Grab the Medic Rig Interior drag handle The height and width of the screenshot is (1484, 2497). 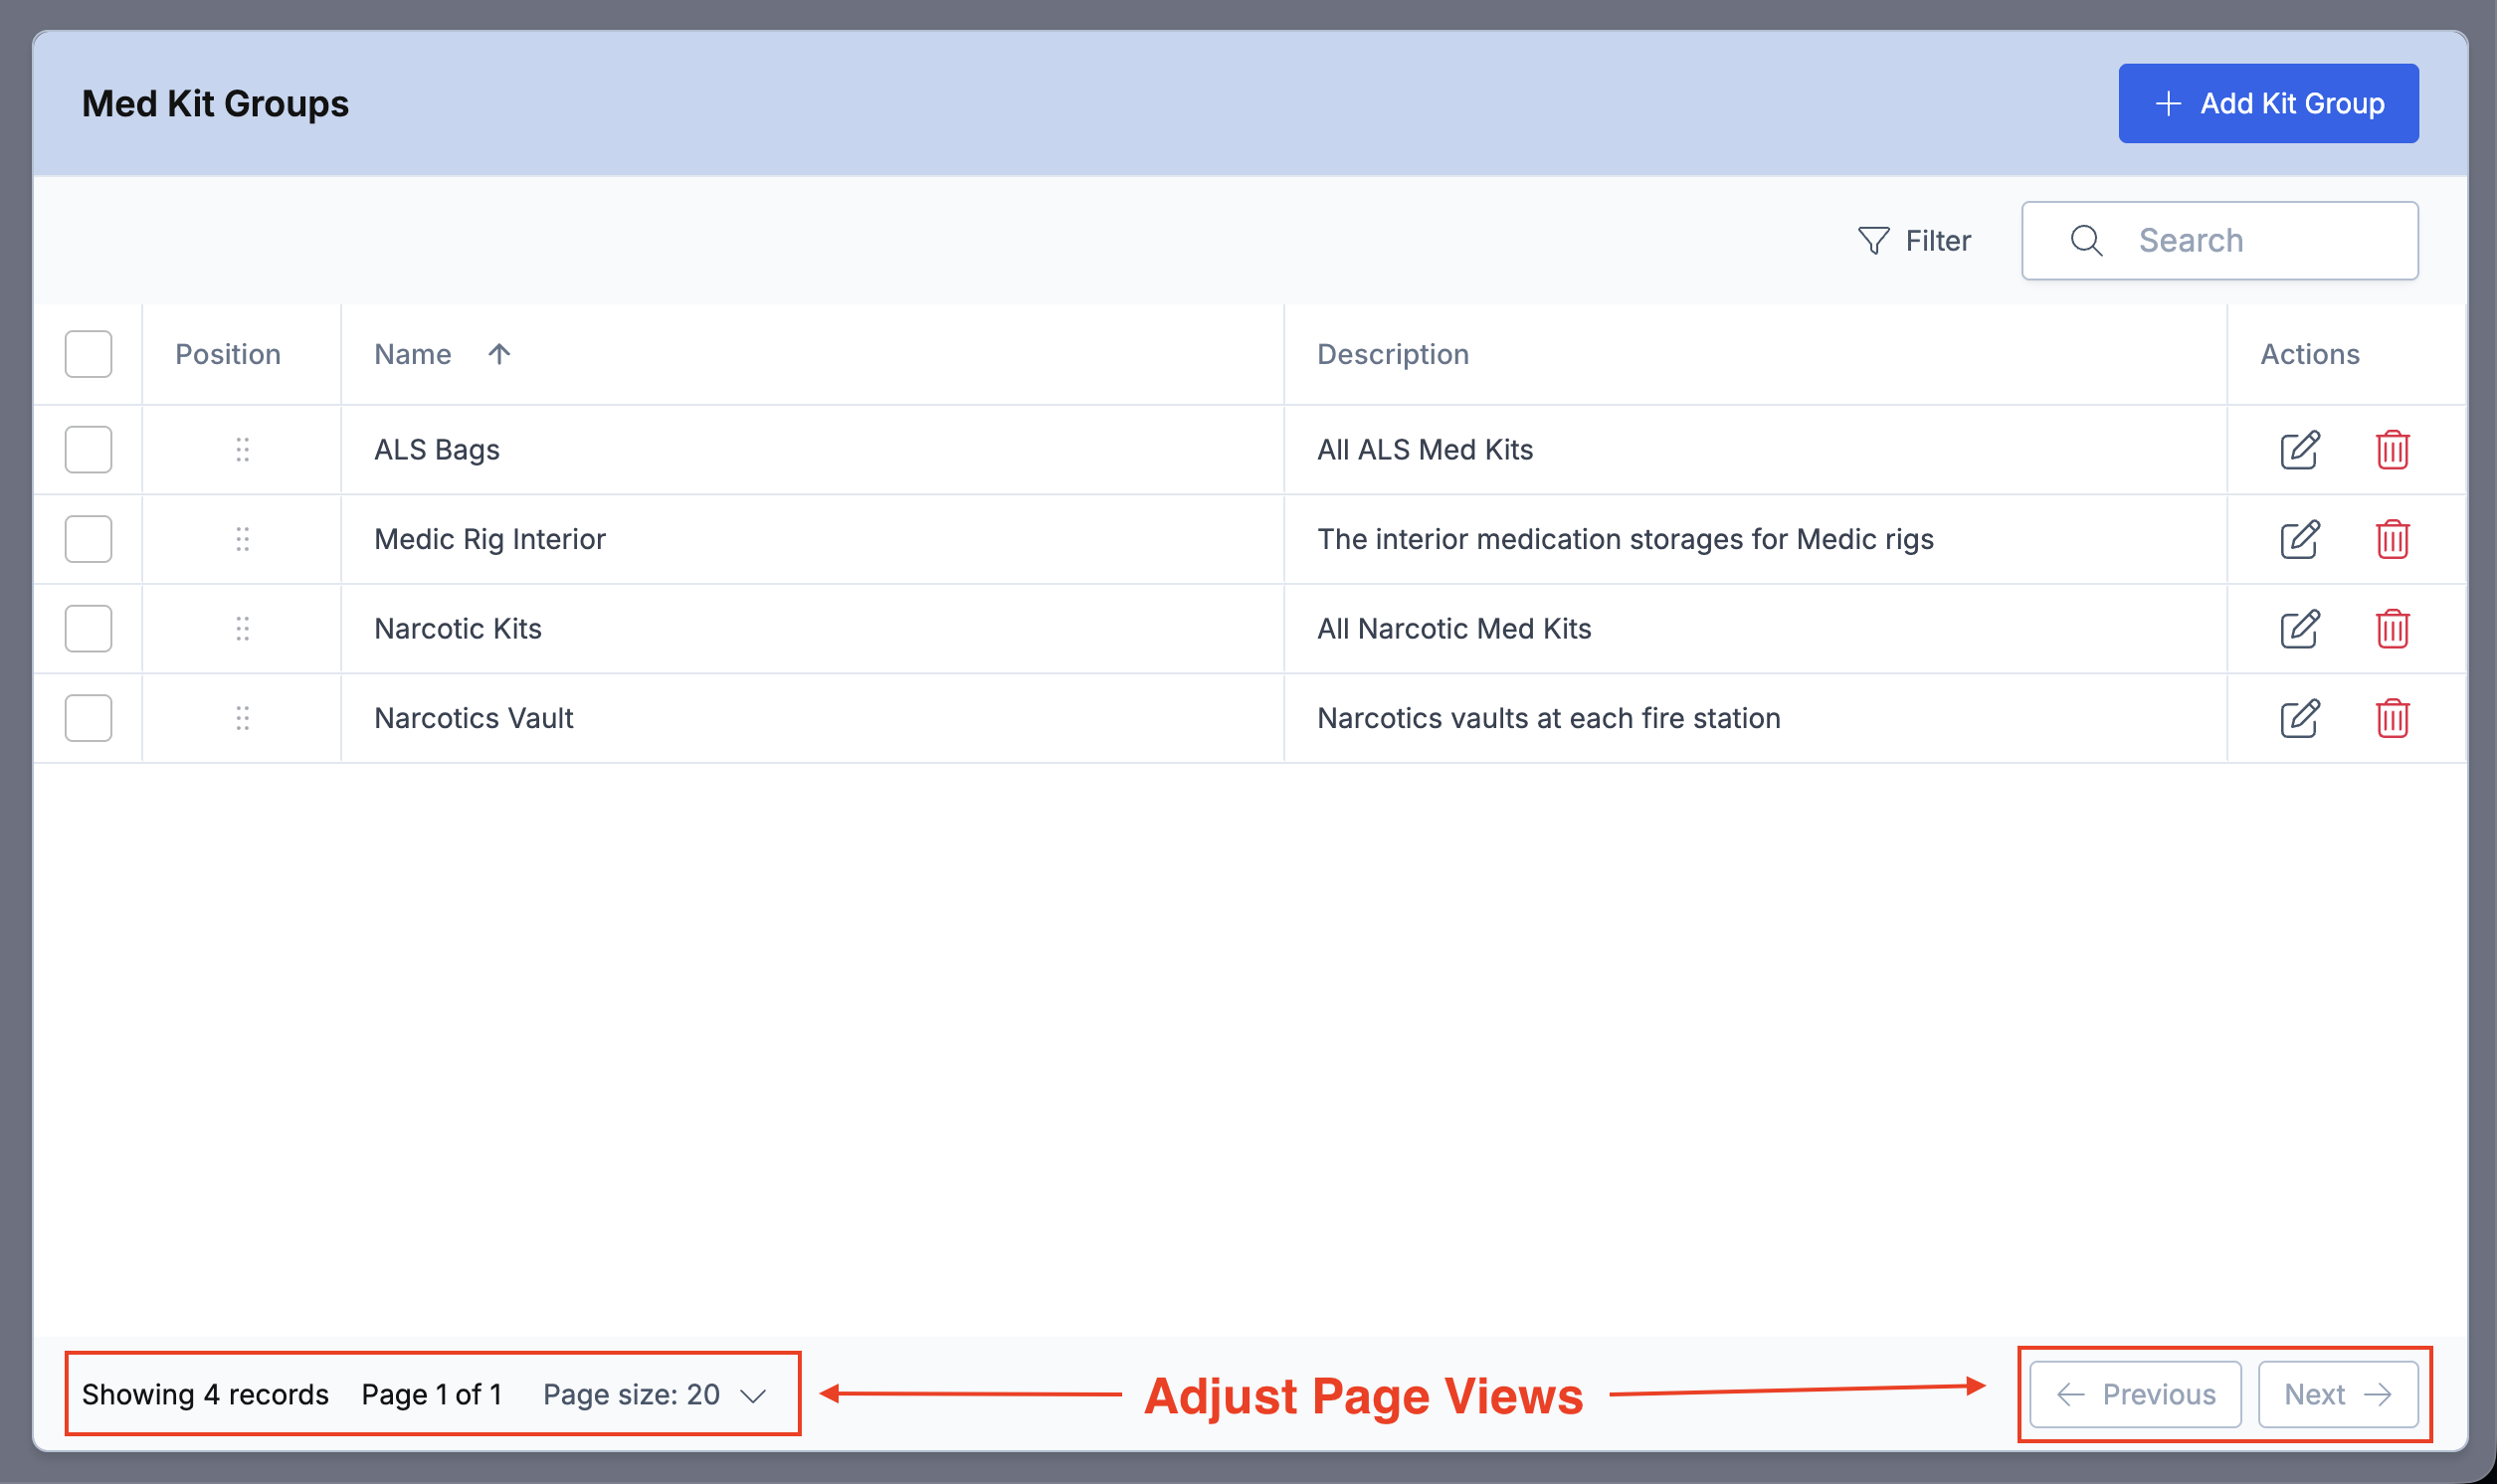coord(242,539)
